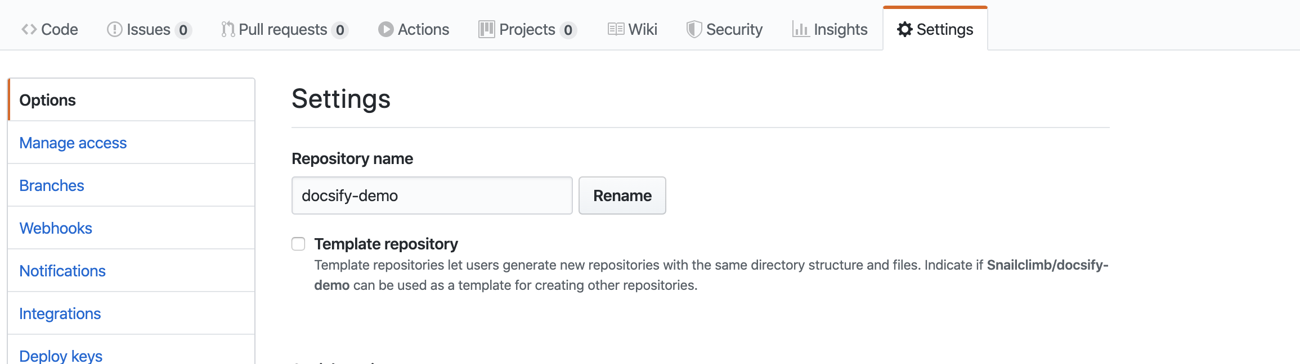The height and width of the screenshot is (364, 1300).
Task: Click the Code angle-brackets icon
Action: [29, 29]
